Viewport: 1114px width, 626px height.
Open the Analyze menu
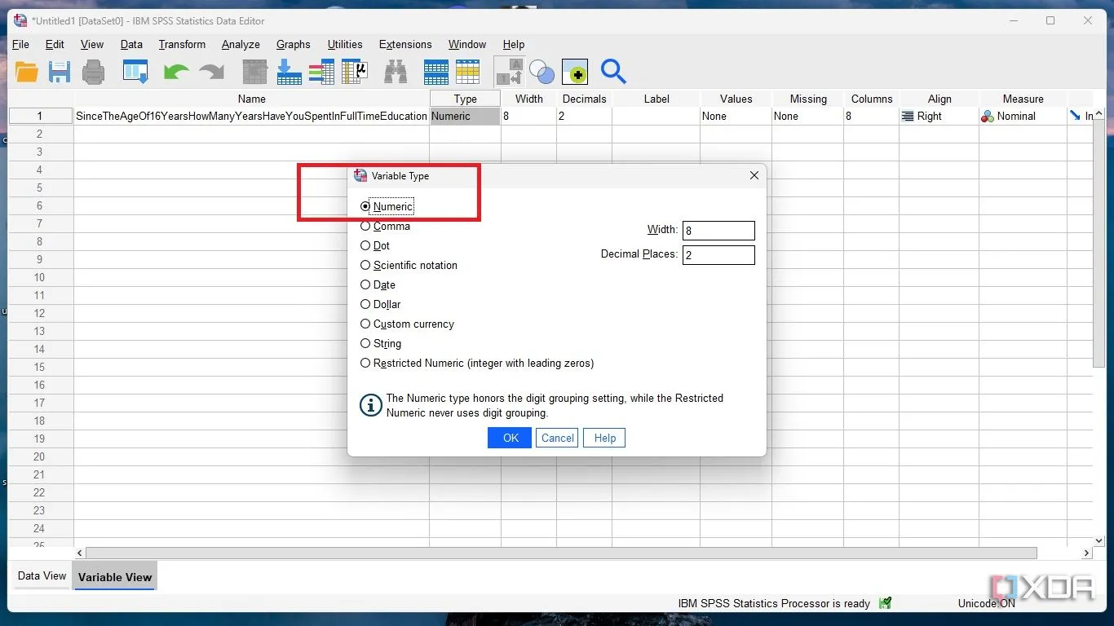tap(241, 45)
